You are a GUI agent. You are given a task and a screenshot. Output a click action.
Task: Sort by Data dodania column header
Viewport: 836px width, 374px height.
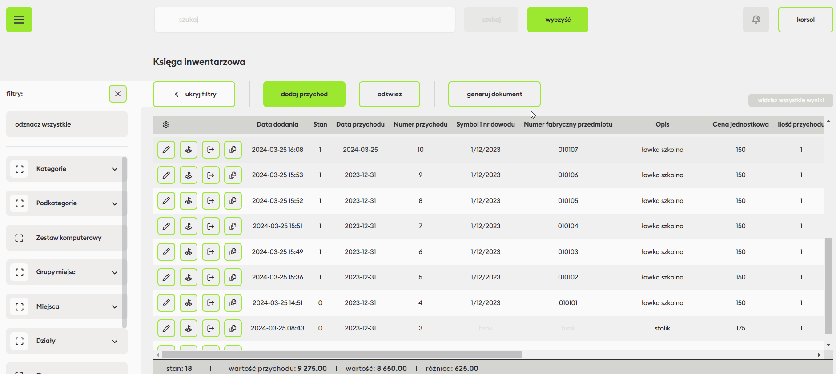[x=277, y=124]
